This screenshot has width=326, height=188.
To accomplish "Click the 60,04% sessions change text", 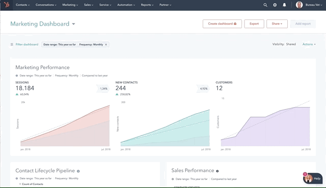I will [x=24, y=94].
